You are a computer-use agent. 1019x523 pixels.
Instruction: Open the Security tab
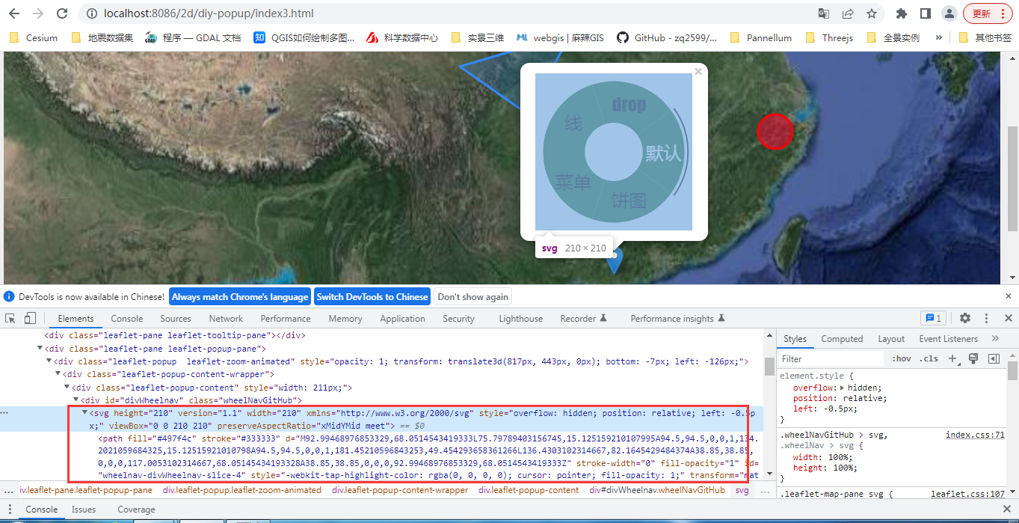pos(458,319)
